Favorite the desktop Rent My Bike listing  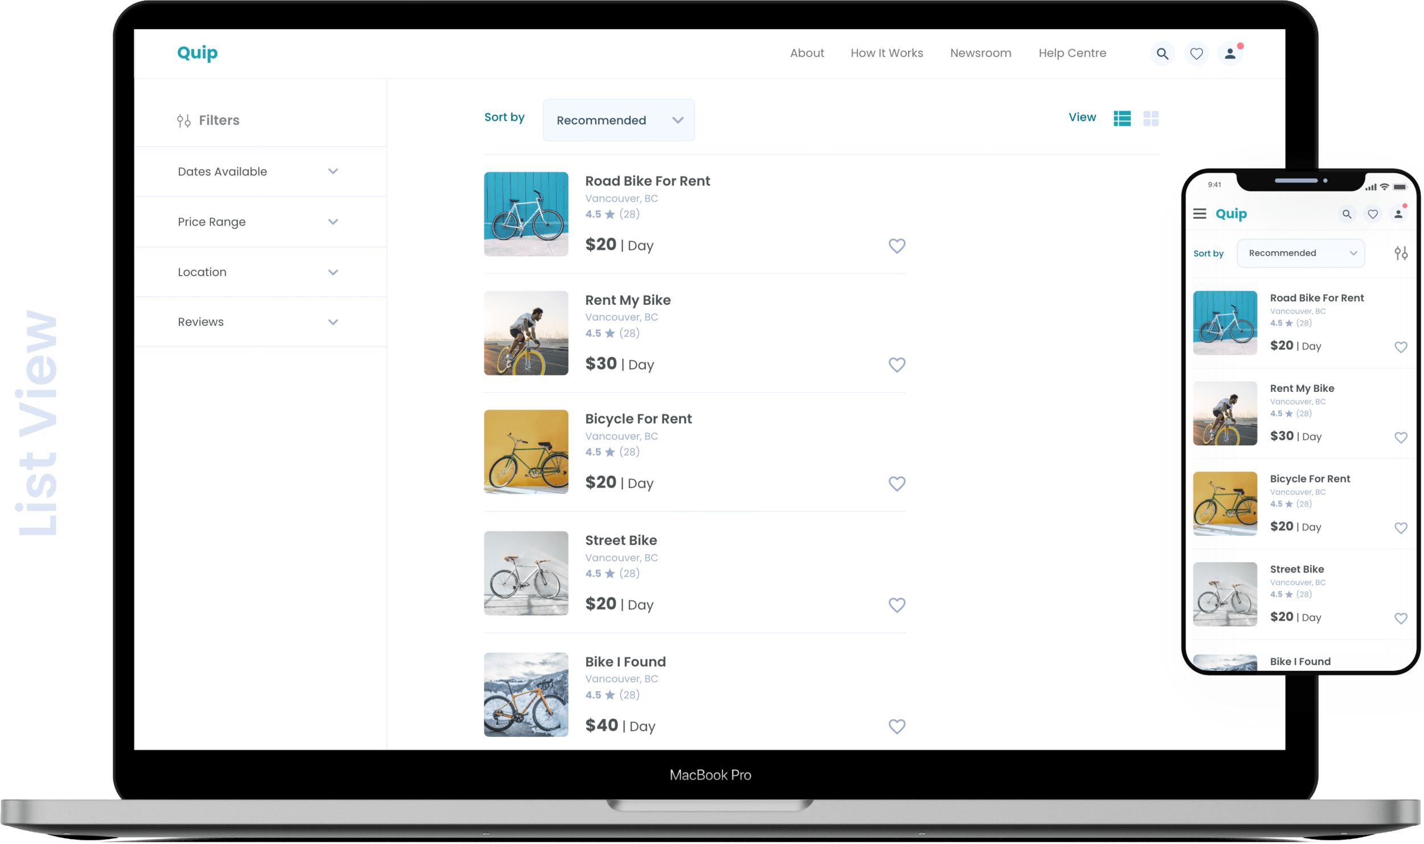[897, 365]
